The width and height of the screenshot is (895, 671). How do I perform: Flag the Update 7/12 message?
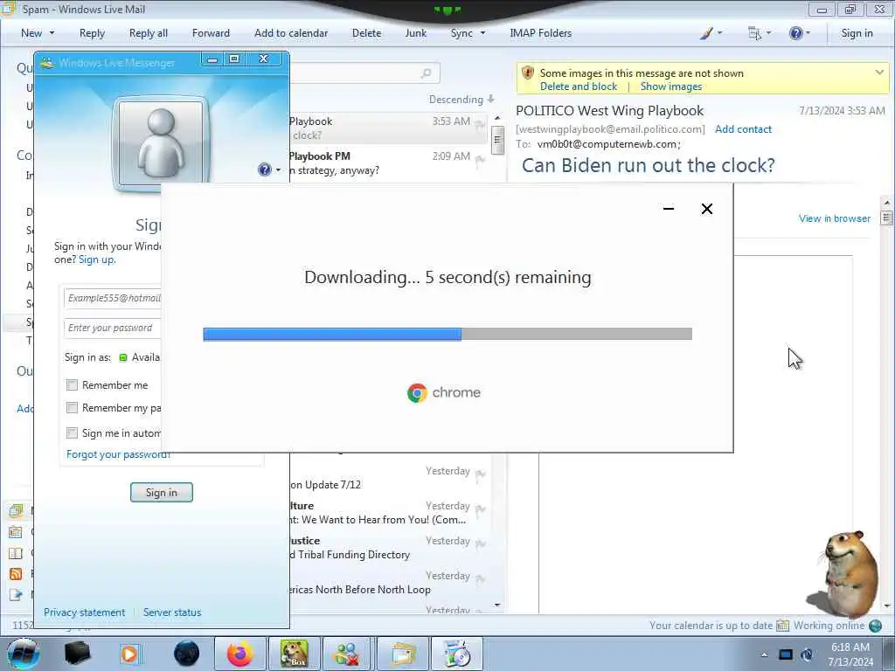click(x=480, y=474)
